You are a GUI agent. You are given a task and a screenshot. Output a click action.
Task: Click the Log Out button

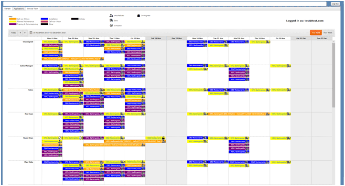pos(335,4)
